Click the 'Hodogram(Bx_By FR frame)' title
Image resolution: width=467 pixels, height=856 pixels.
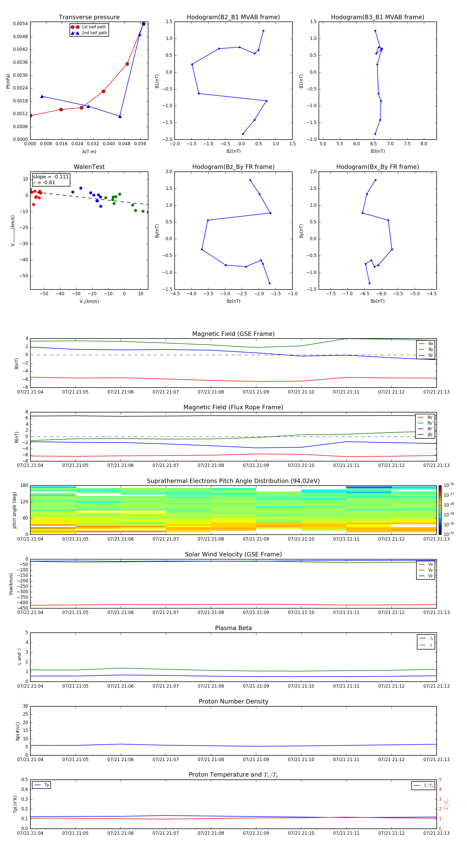tap(377, 167)
